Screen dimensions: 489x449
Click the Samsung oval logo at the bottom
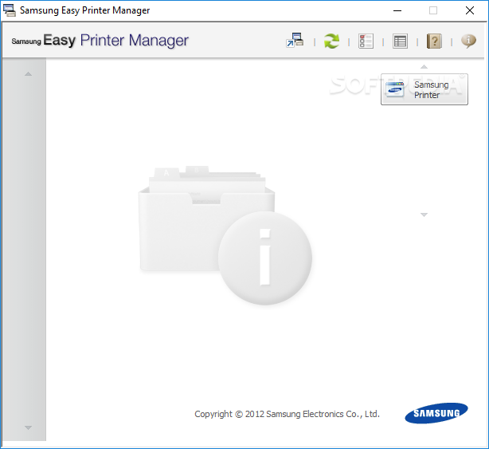[436, 413]
